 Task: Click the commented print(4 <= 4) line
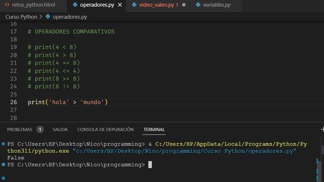click(54, 71)
